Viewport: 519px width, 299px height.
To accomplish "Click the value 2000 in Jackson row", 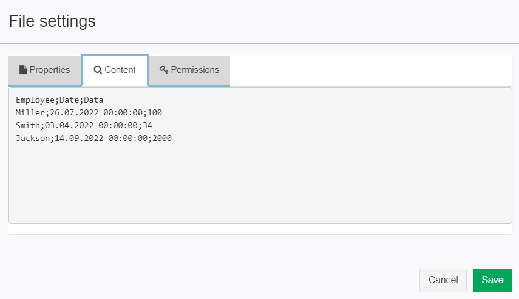I will (162, 138).
